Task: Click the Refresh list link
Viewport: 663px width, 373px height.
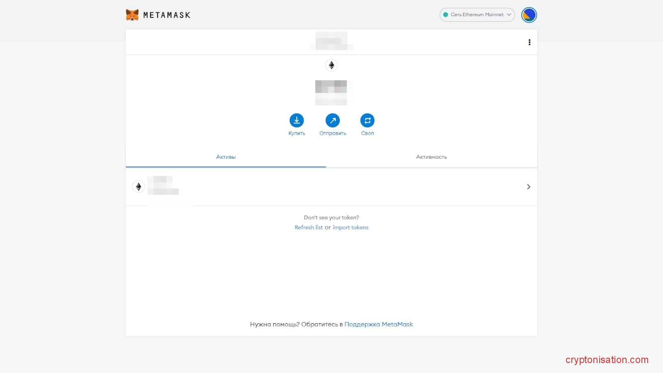Action: [x=308, y=228]
